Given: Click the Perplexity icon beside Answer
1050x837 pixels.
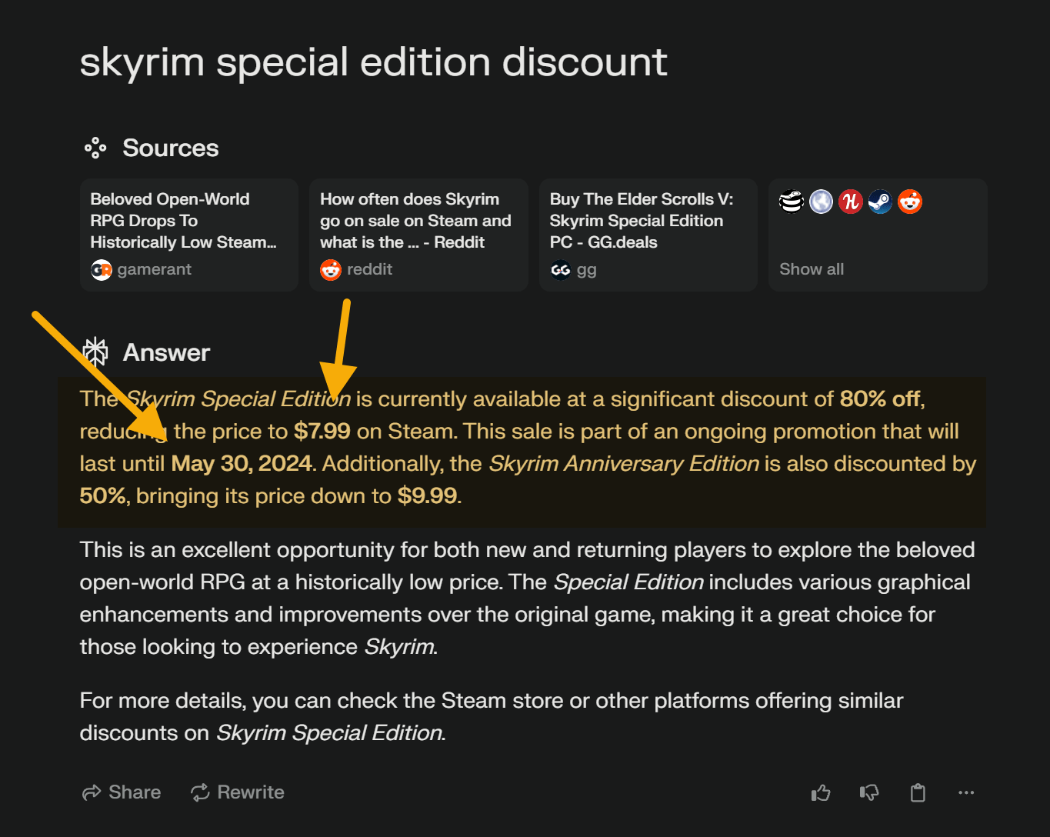Looking at the screenshot, I should click(95, 352).
